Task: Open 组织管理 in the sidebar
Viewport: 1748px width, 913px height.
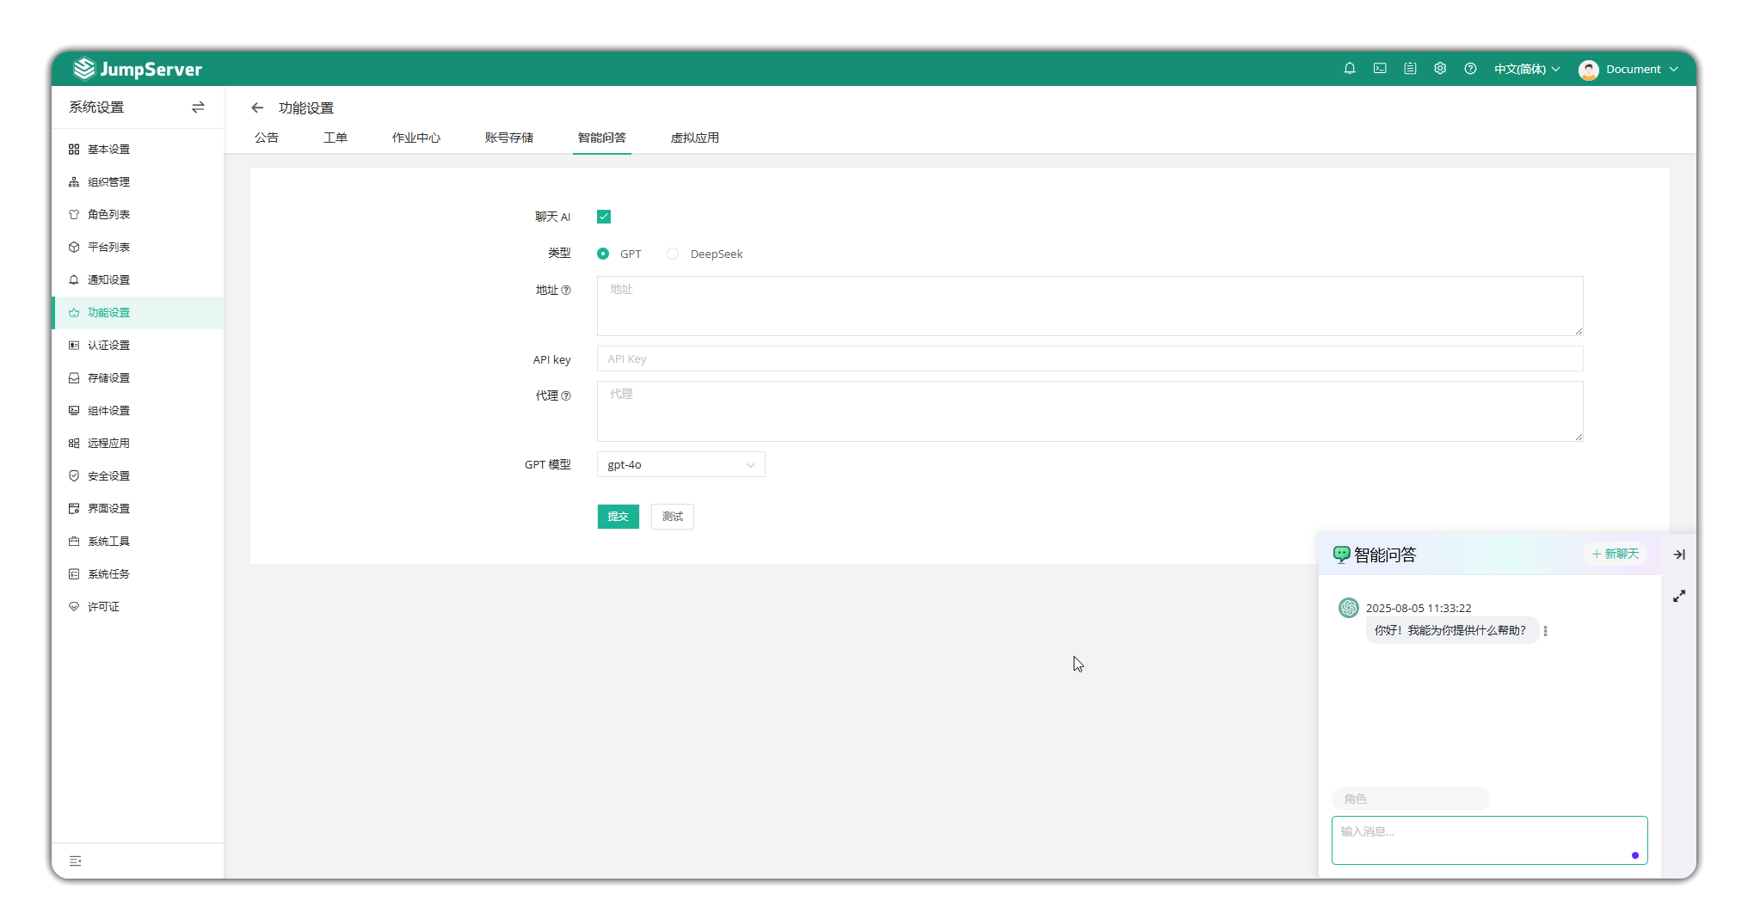Action: click(x=138, y=182)
